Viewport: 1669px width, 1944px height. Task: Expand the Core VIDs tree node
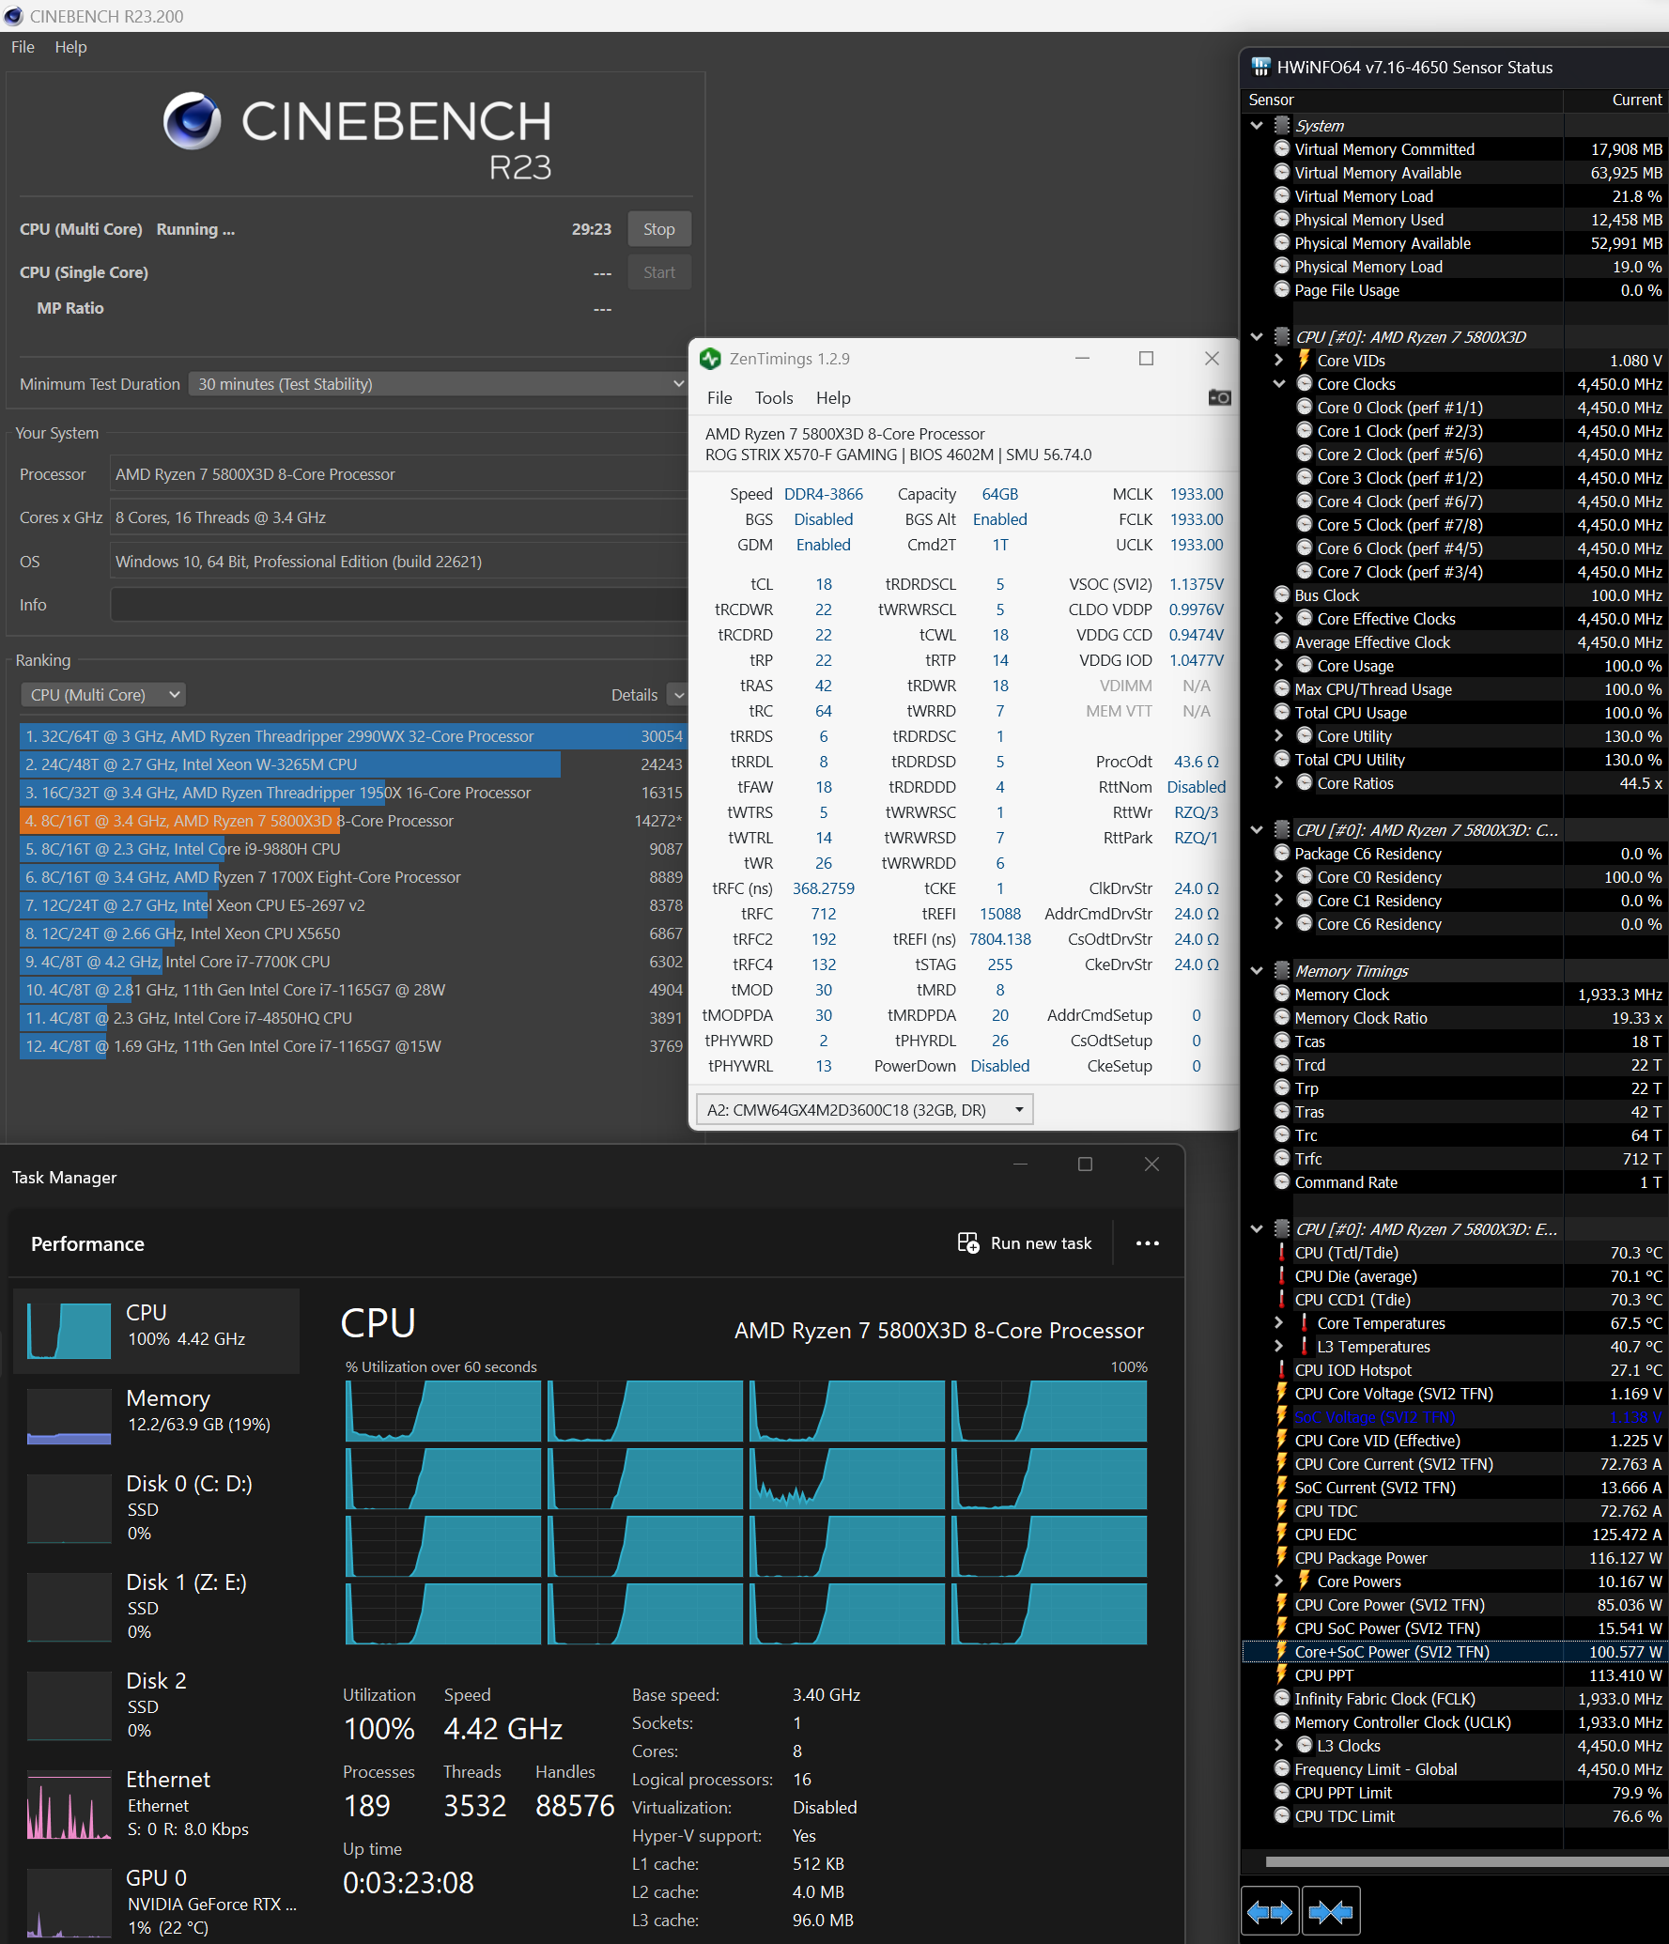[x=1279, y=360]
